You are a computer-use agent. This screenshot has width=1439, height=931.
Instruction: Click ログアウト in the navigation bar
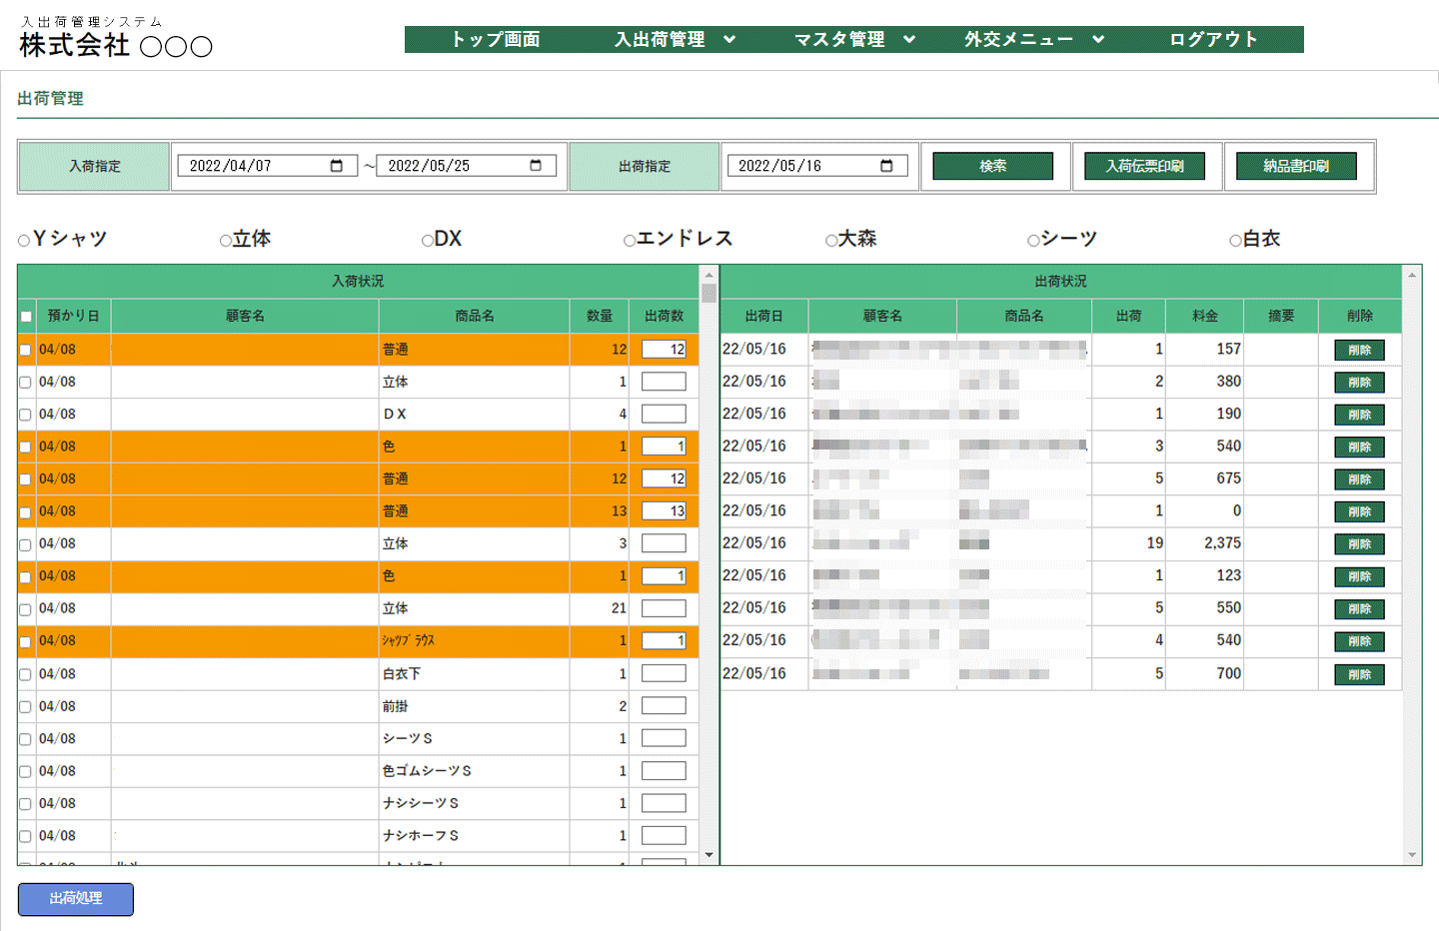coord(1213,39)
